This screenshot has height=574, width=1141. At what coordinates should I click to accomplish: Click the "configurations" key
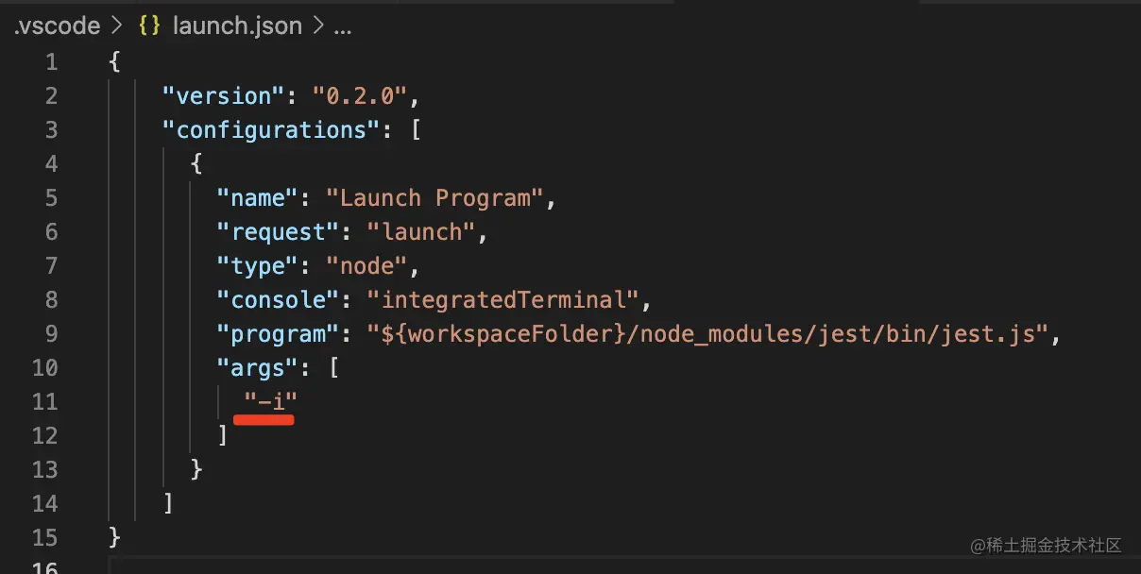pos(271,129)
